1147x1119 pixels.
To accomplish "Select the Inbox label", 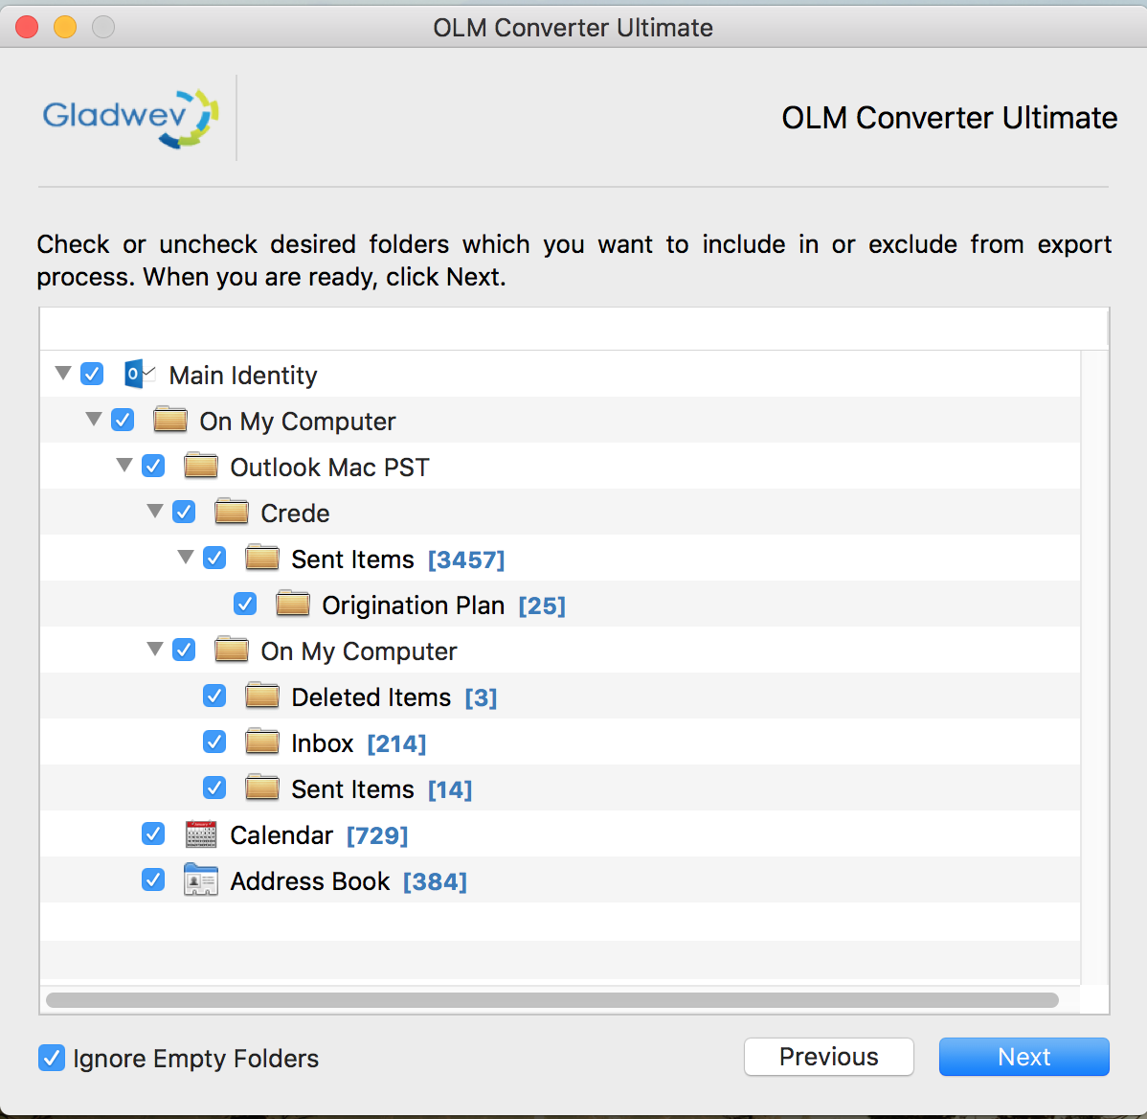I will pos(323,743).
